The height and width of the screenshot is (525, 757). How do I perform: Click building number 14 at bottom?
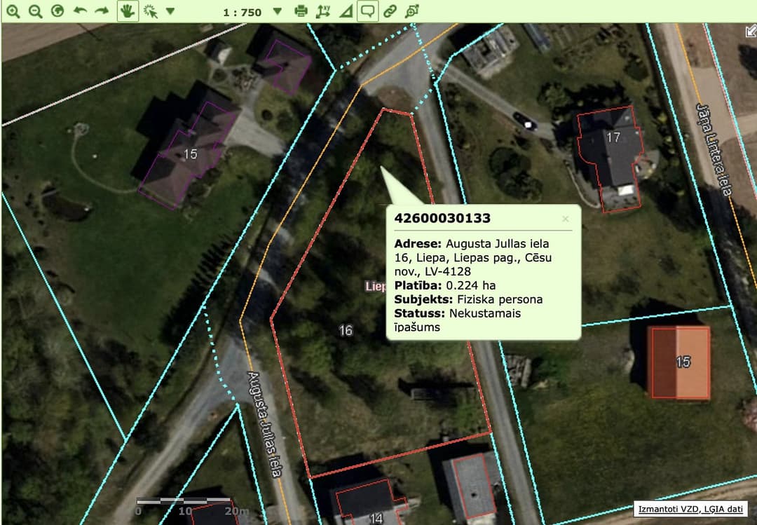[x=376, y=519]
